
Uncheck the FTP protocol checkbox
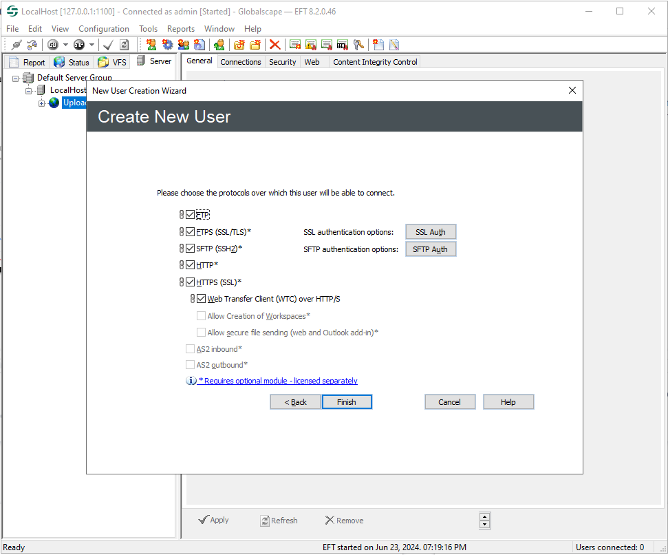(x=190, y=215)
